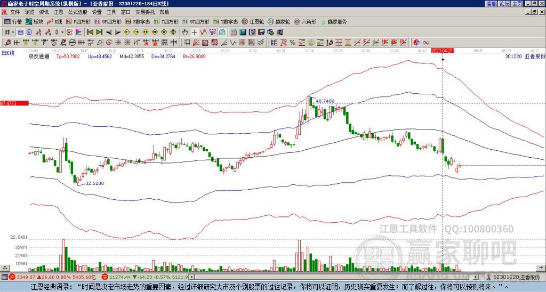Viewport: 546px width, 292px height.
Task: Click the 301220 亚香股份 stock label
Action: (x=525, y=56)
